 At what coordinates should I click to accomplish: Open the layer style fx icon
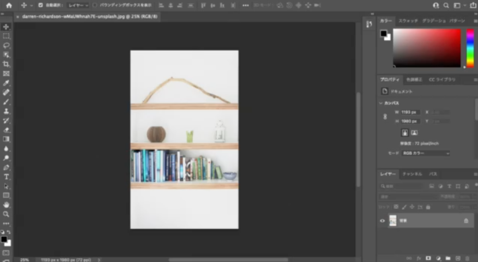[419, 258]
